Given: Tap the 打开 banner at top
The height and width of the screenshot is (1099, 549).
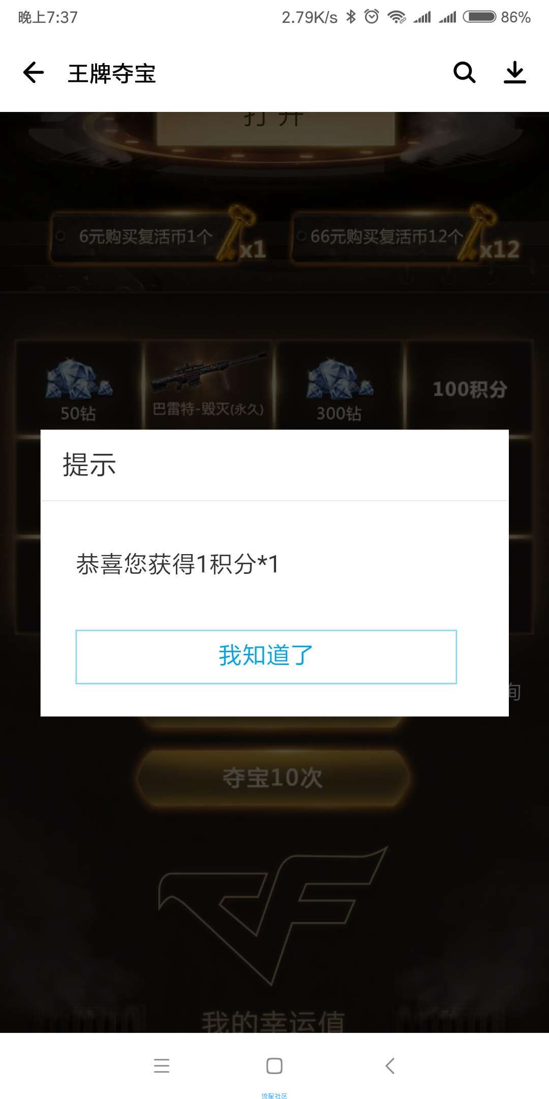Looking at the screenshot, I should [x=274, y=121].
